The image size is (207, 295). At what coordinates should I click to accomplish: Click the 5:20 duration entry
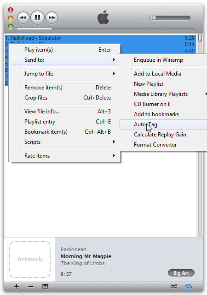(190, 38)
